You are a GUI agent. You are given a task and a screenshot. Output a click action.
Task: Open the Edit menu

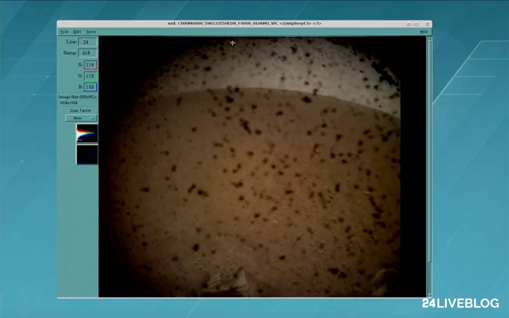click(x=77, y=32)
